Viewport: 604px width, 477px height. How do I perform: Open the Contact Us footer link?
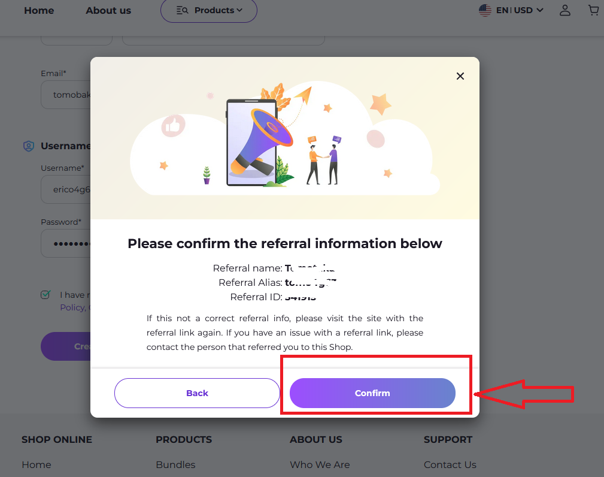pos(450,464)
